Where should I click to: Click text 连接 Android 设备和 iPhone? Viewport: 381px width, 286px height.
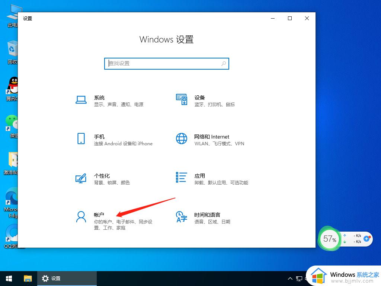coord(123,144)
